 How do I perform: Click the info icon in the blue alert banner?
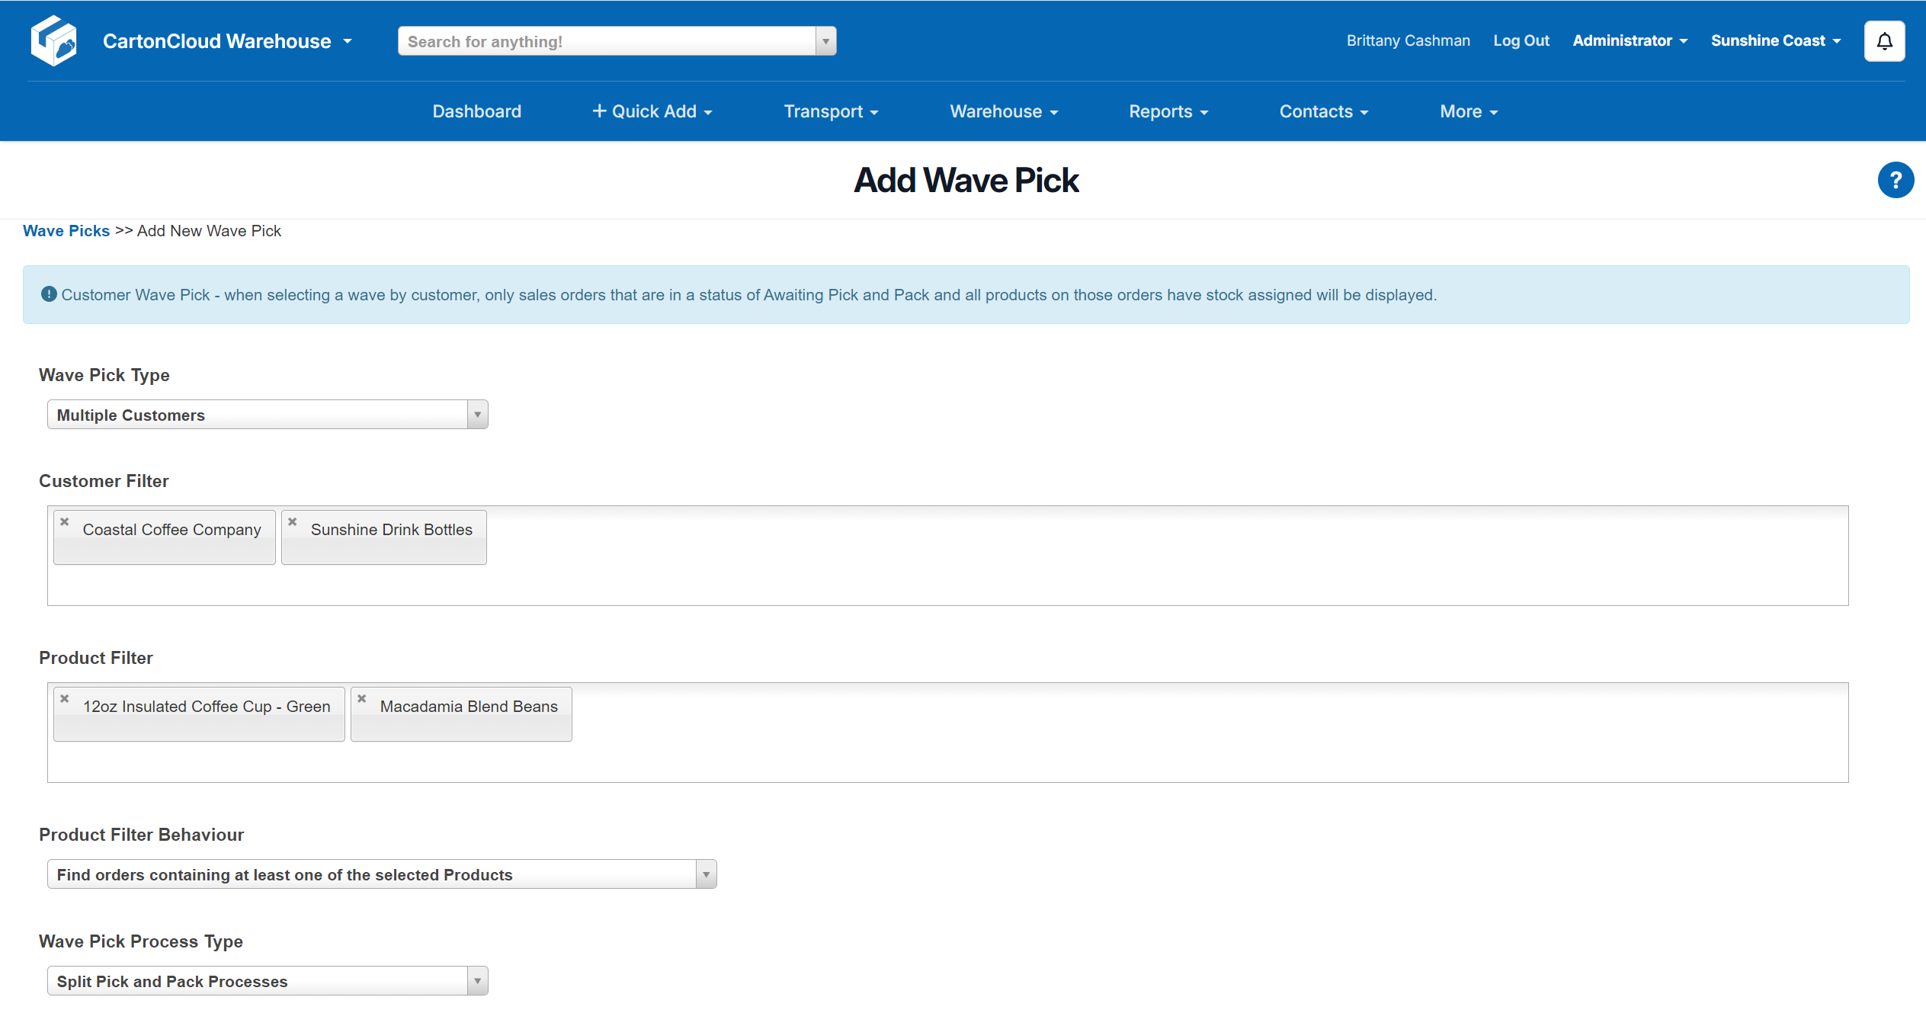(x=49, y=294)
